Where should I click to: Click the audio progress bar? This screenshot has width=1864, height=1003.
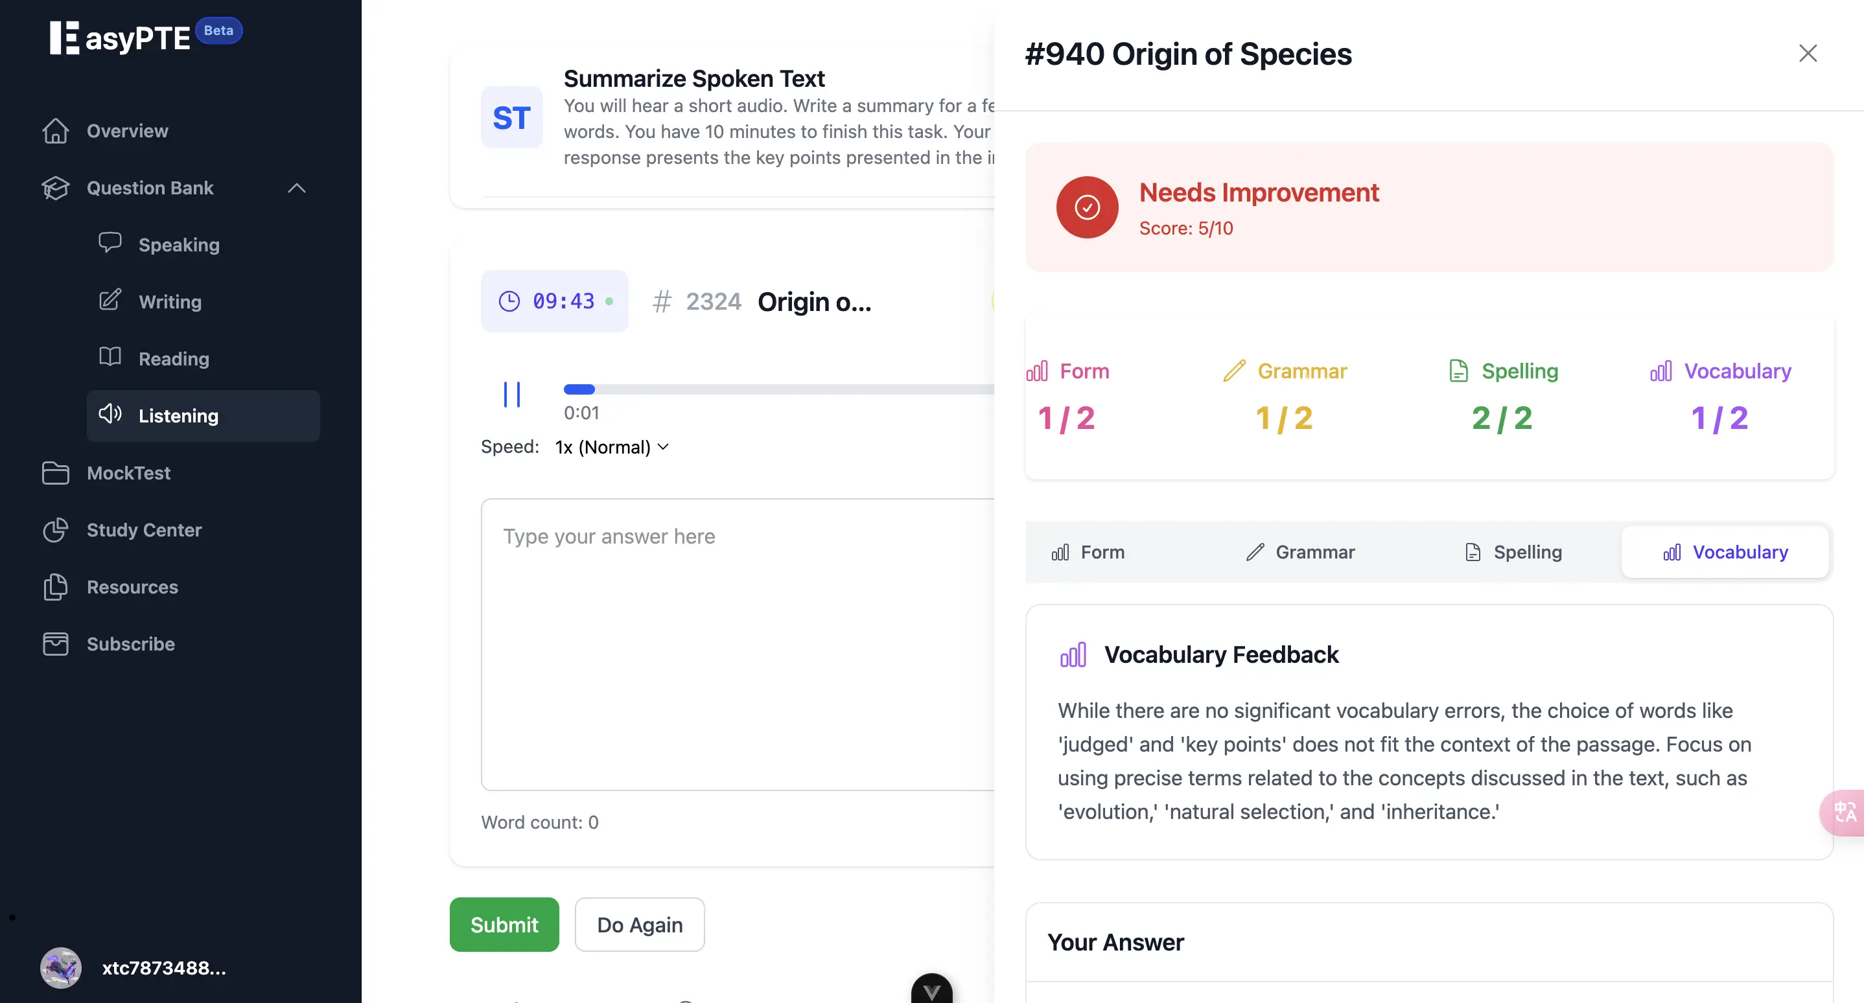778,389
